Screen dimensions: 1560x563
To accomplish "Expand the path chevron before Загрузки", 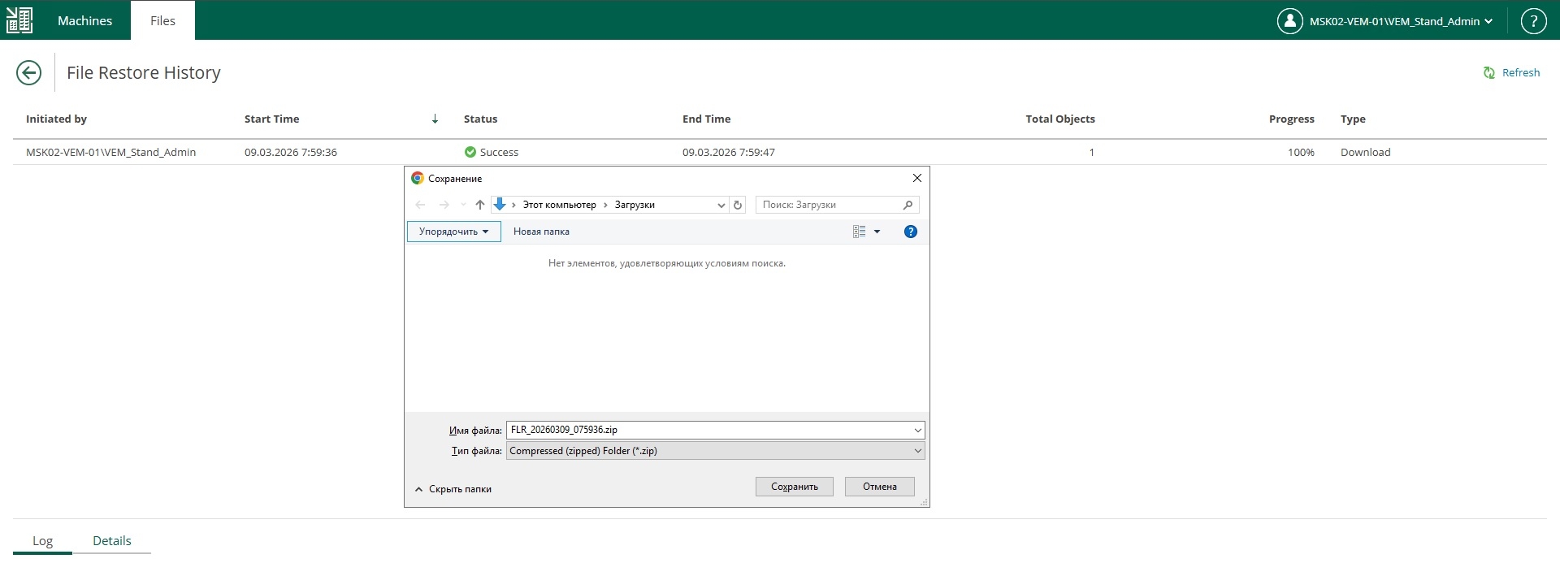I will coord(605,205).
